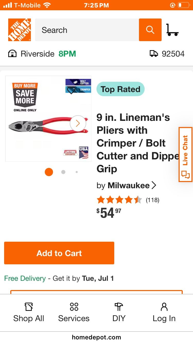Tap the star rating bar

(x=119, y=200)
